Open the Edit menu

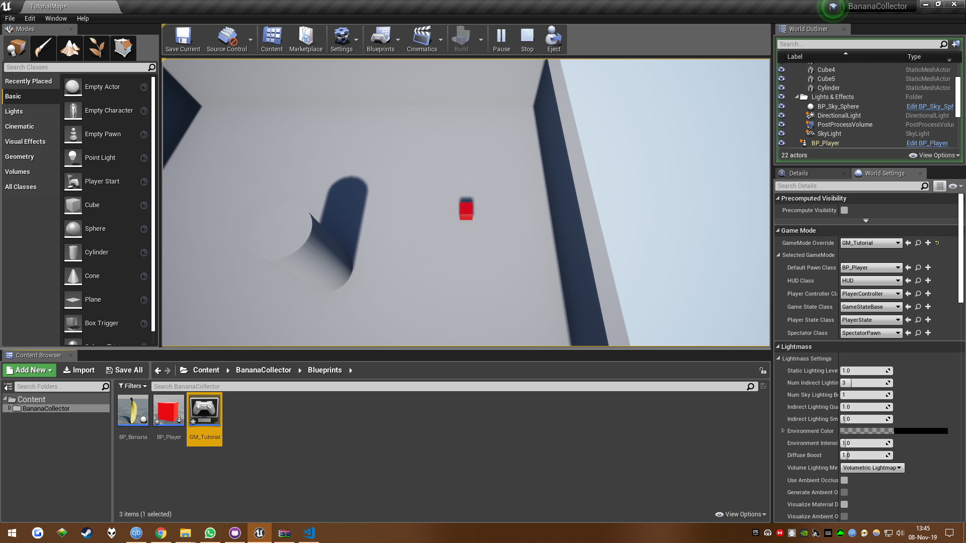pyautogui.click(x=30, y=18)
